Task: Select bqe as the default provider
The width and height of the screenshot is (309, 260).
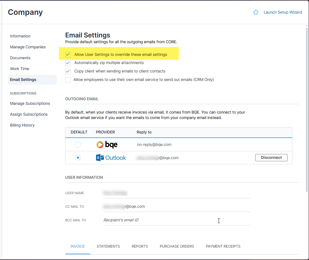Action: [x=78, y=145]
